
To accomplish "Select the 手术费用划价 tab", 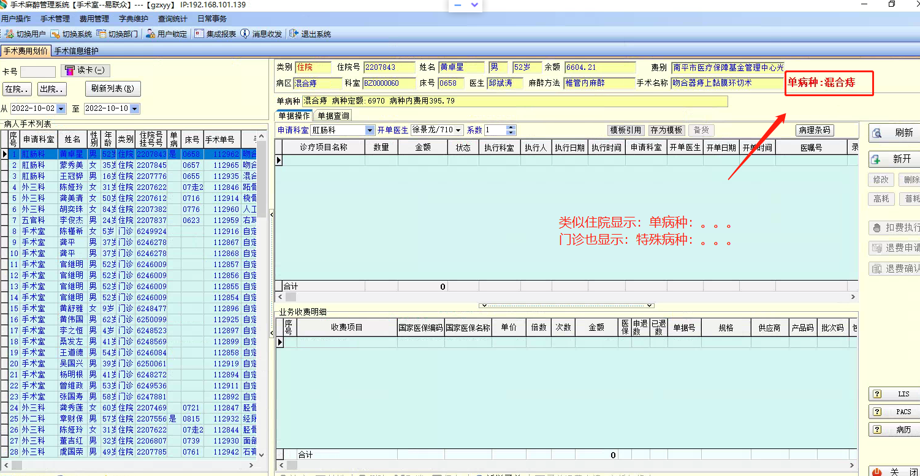I will [26, 51].
